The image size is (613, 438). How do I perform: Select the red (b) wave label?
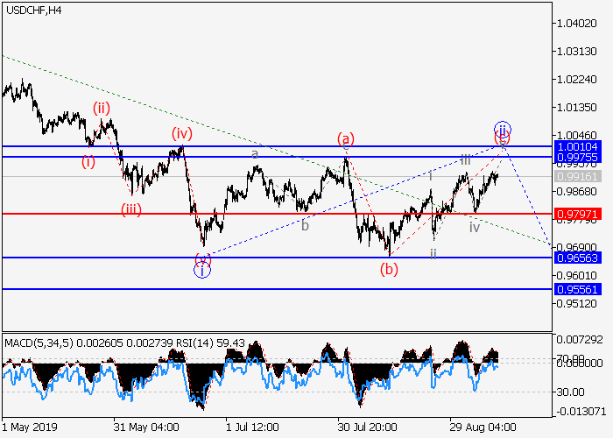(389, 269)
